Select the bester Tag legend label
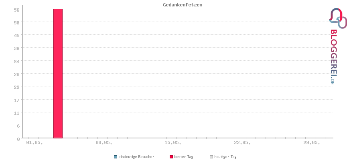 (x=184, y=157)
